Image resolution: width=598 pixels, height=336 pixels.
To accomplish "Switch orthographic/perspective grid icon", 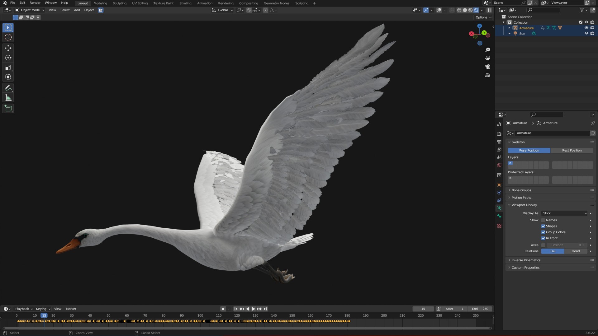I will tap(488, 75).
